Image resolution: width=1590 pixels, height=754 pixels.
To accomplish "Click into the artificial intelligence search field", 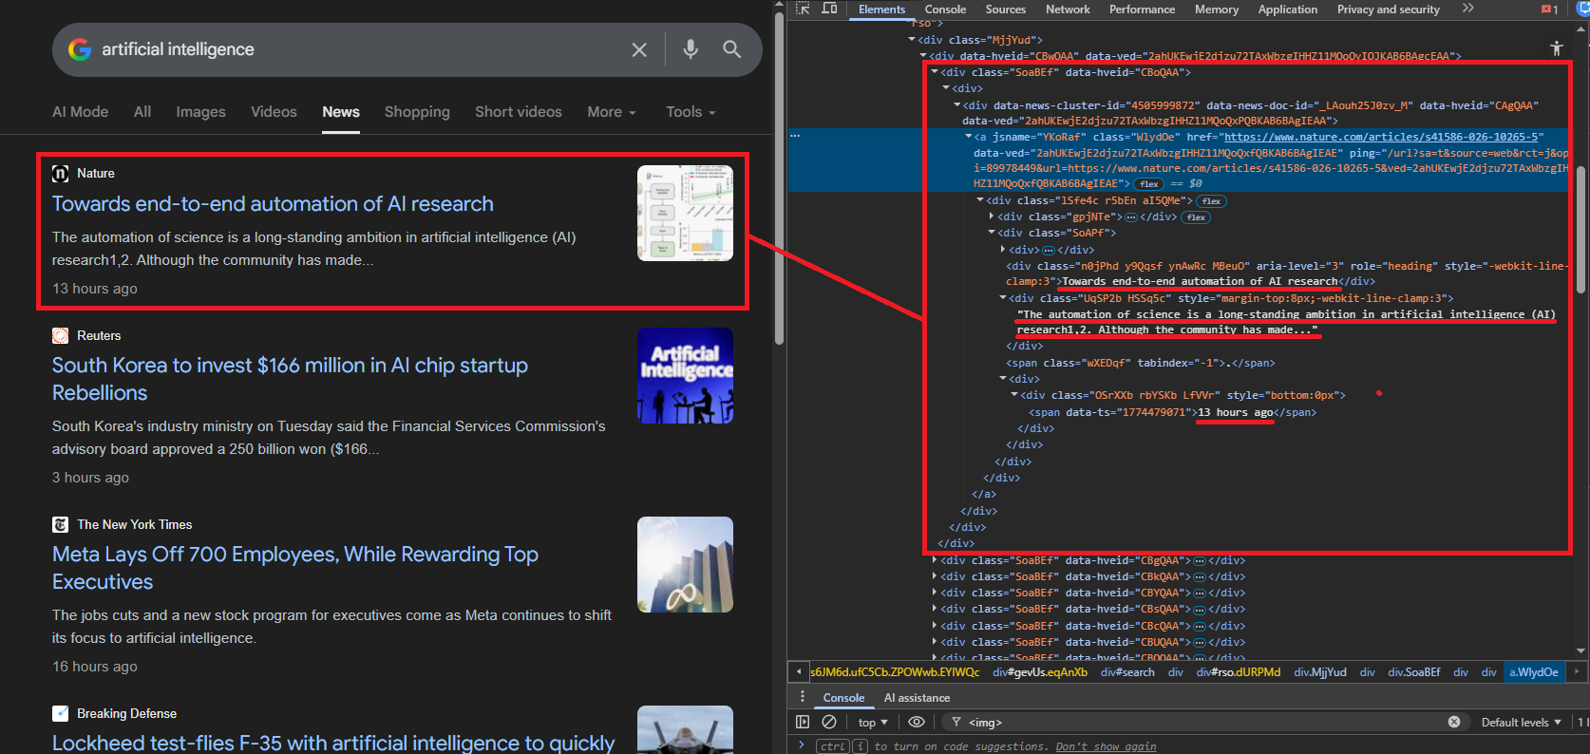I will click(356, 49).
